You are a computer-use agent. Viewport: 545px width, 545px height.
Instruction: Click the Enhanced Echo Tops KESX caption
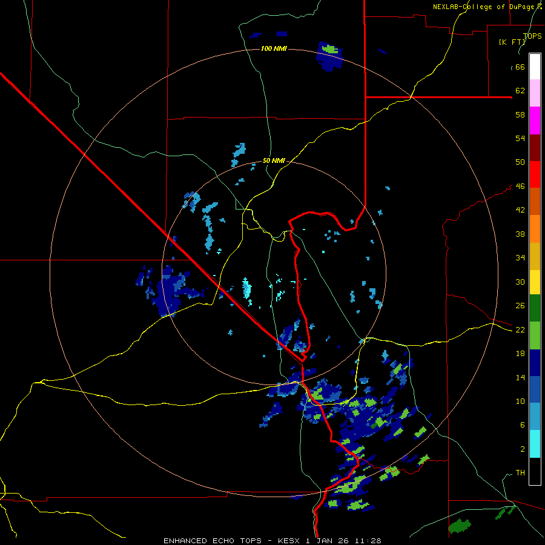coord(272,541)
